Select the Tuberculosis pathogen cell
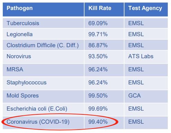The image size is (171, 133). tap(43, 23)
